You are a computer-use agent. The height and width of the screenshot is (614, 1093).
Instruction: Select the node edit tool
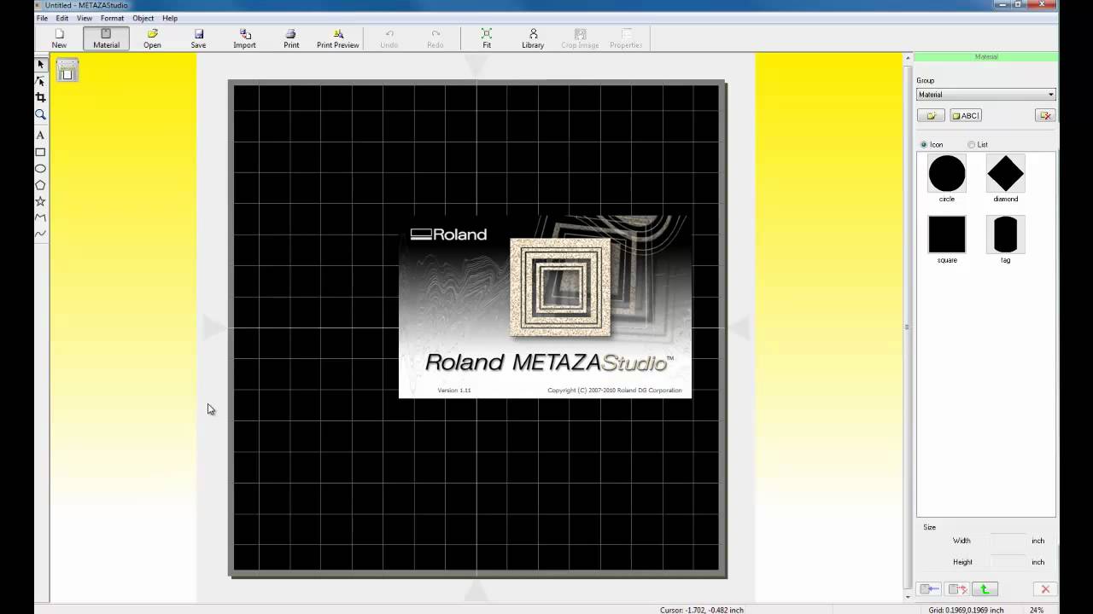[x=40, y=81]
